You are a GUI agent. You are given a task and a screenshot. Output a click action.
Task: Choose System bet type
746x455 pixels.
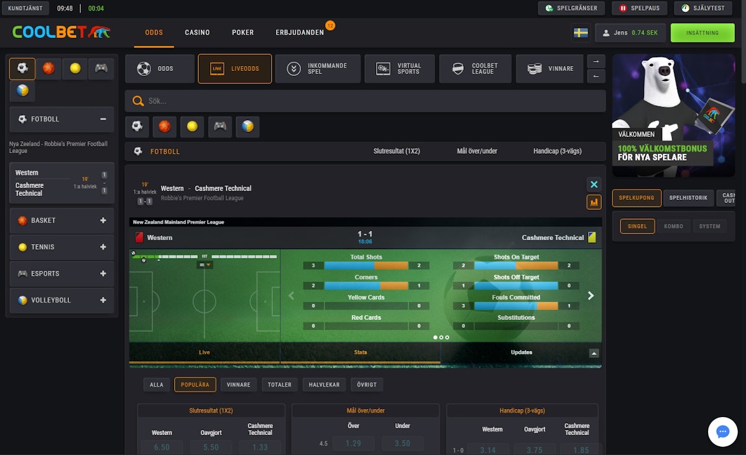(709, 227)
